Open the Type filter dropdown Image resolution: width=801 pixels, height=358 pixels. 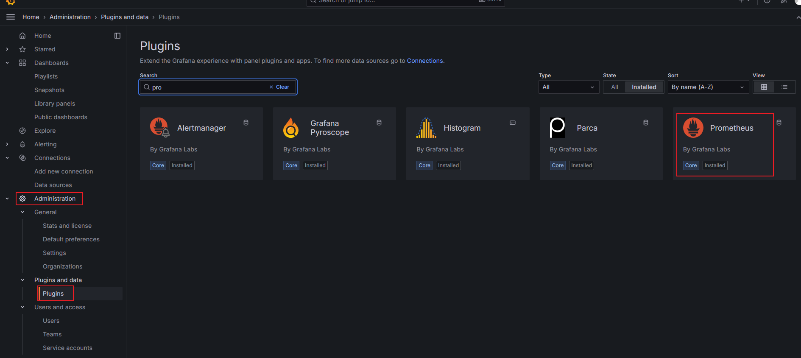[569, 87]
